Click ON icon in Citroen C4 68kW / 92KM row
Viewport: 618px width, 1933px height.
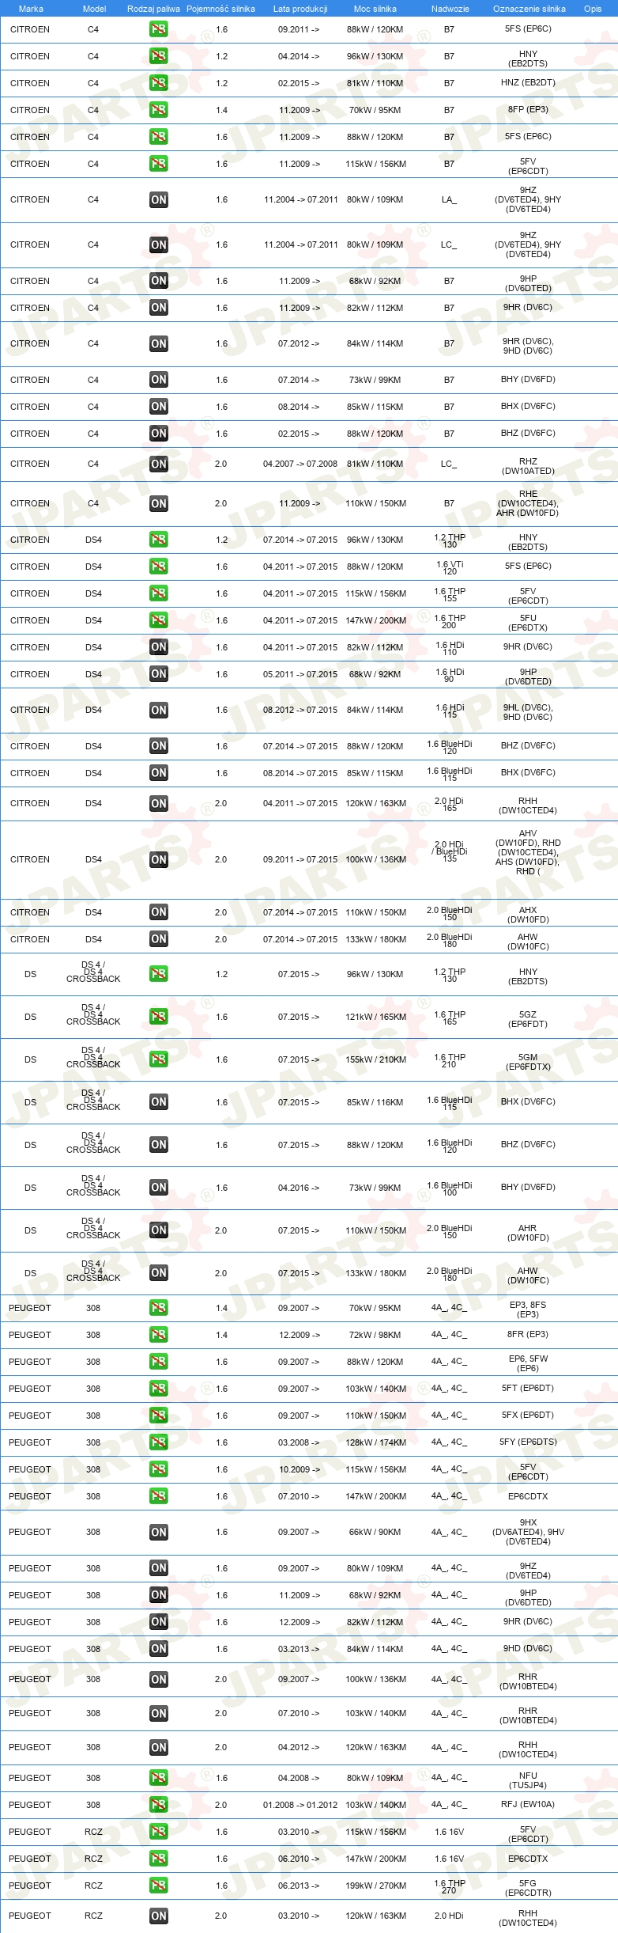pyautogui.click(x=158, y=281)
